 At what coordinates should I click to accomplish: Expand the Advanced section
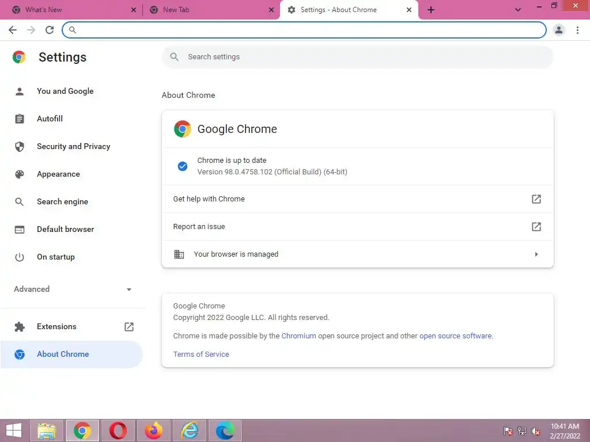(x=73, y=289)
